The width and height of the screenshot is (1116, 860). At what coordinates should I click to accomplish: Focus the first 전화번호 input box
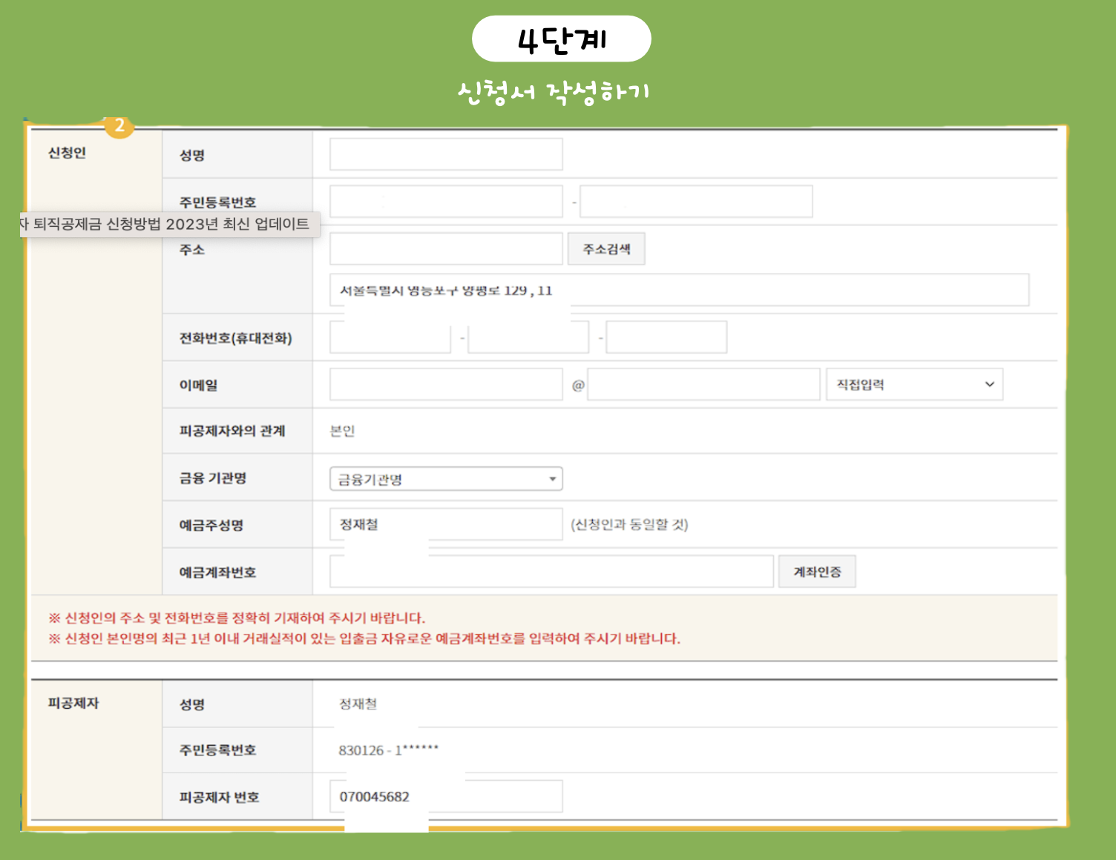pyautogui.click(x=390, y=337)
